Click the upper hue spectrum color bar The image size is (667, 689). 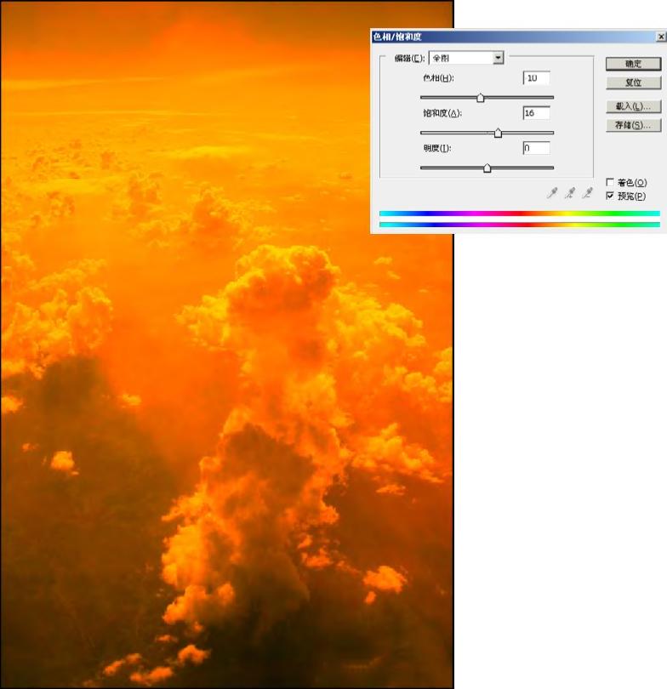tap(519, 214)
